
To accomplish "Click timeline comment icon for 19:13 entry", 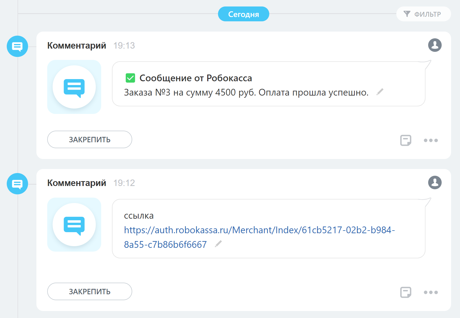I will tap(17, 46).
